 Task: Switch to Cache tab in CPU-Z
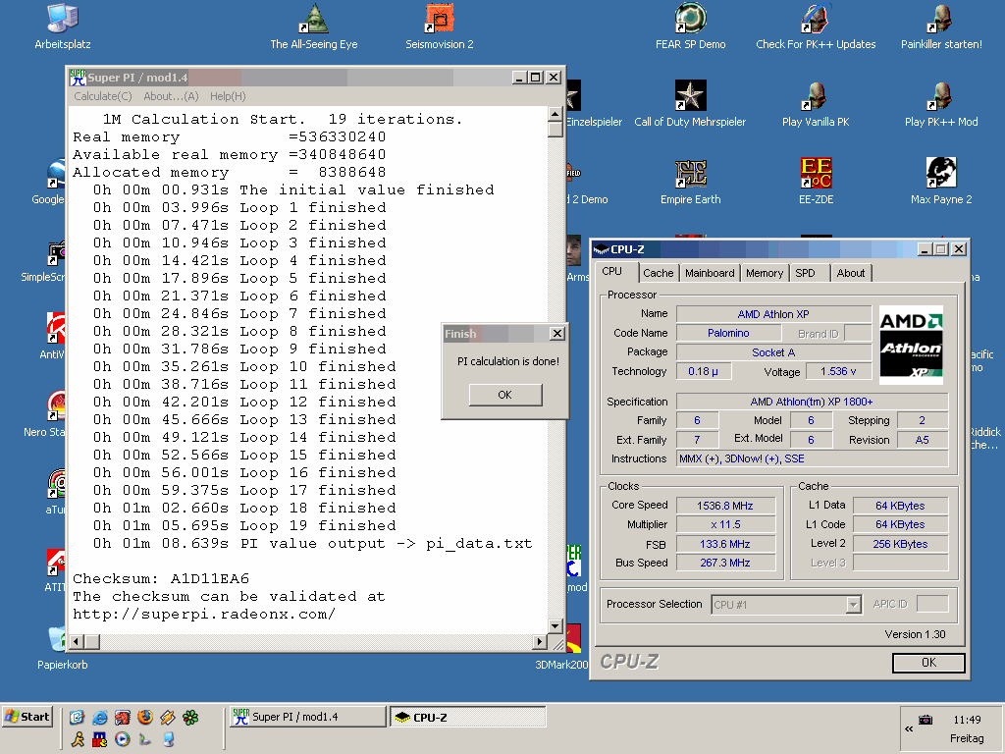point(659,273)
